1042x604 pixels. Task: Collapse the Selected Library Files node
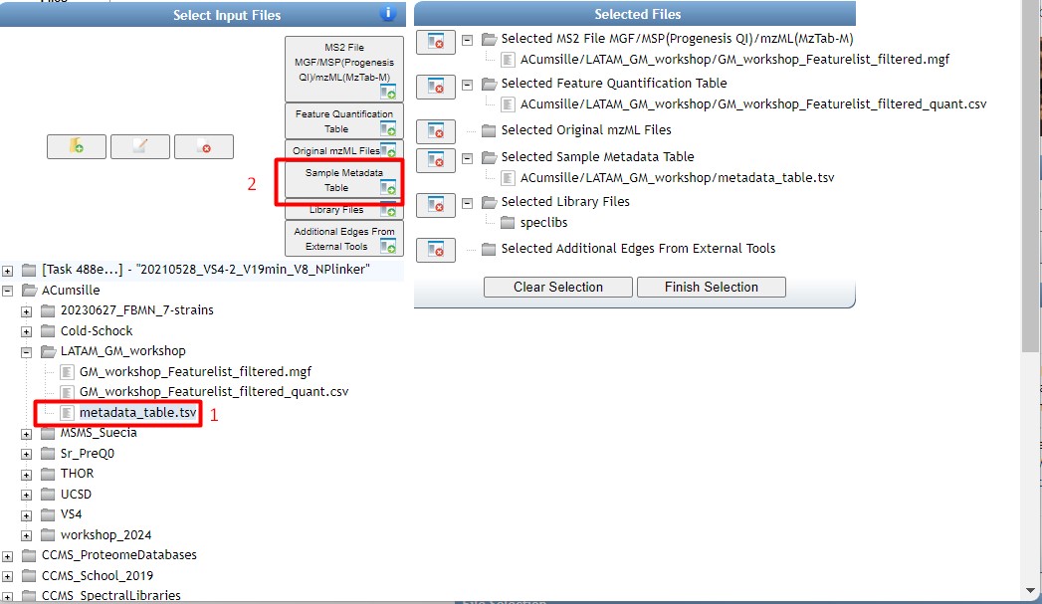click(467, 202)
